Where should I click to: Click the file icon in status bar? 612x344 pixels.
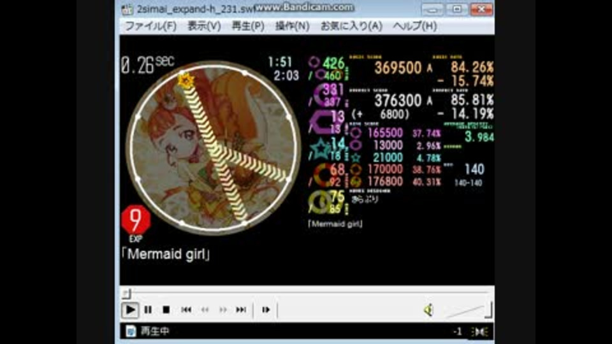tap(131, 331)
